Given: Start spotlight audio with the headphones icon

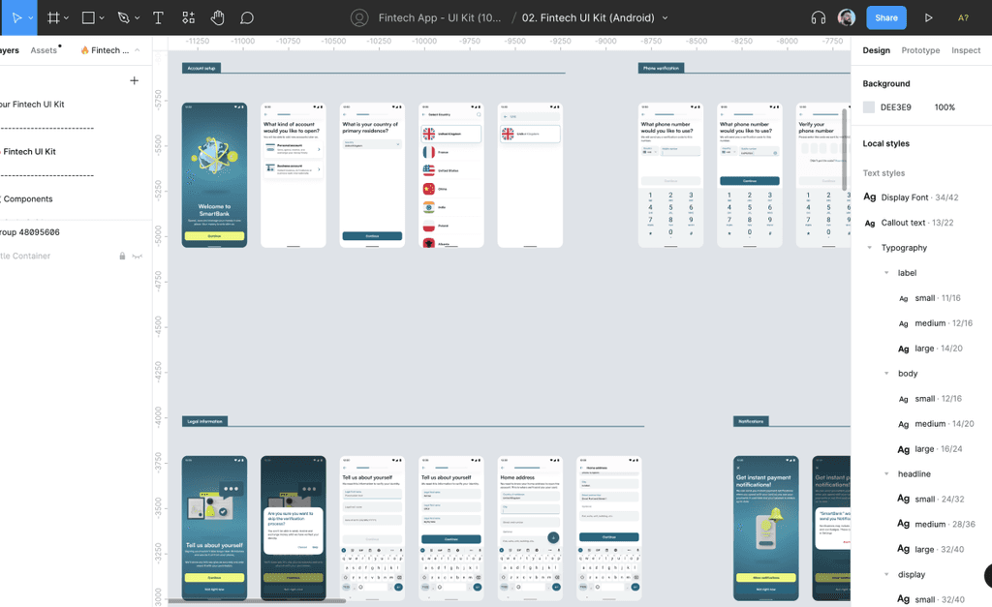Looking at the screenshot, I should pos(820,16).
